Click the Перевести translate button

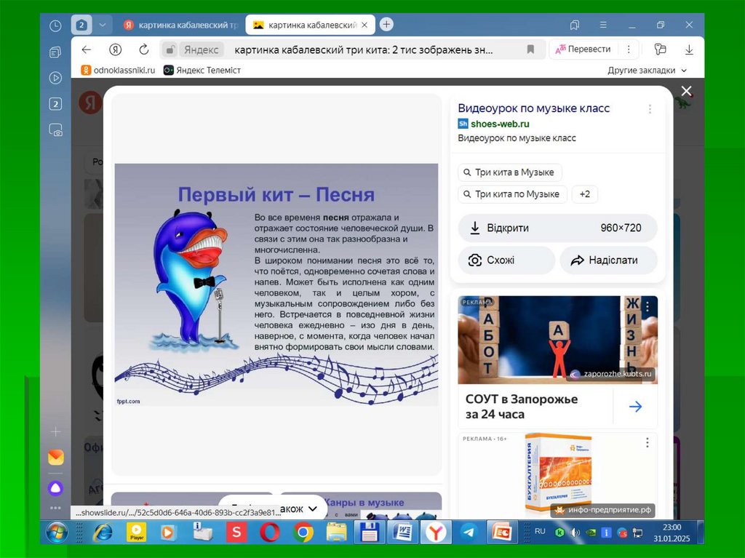tap(583, 49)
